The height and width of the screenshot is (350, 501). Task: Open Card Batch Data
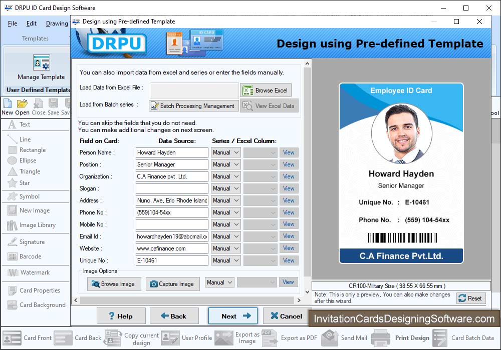pyautogui.click(x=463, y=338)
